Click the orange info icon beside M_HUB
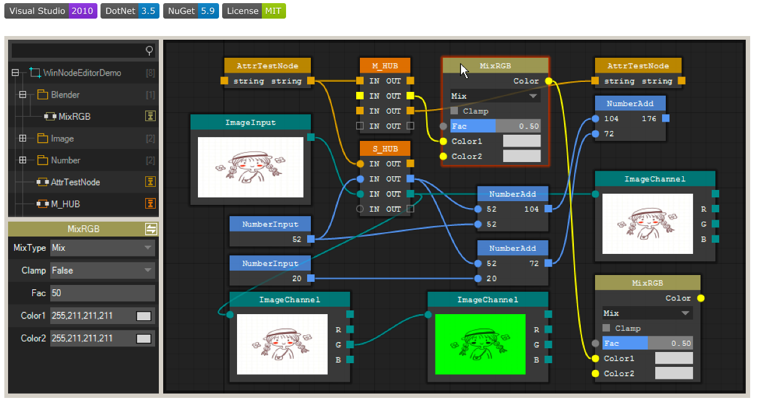The height and width of the screenshot is (406, 757). pos(150,204)
